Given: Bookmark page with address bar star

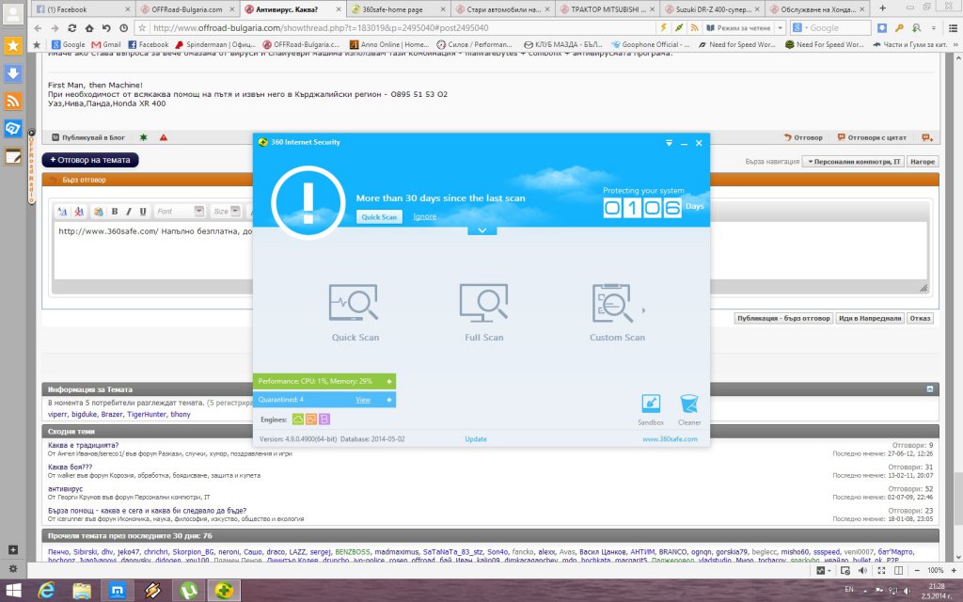Looking at the screenshot, I should (x=143, y=28).
